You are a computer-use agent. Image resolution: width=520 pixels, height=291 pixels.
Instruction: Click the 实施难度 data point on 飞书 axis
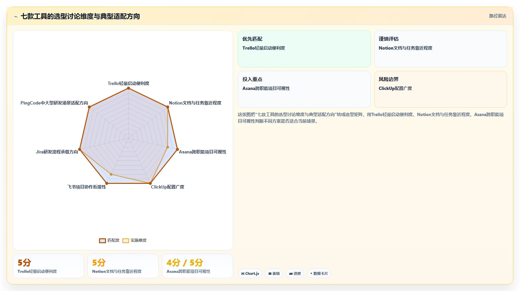point(111,174)
